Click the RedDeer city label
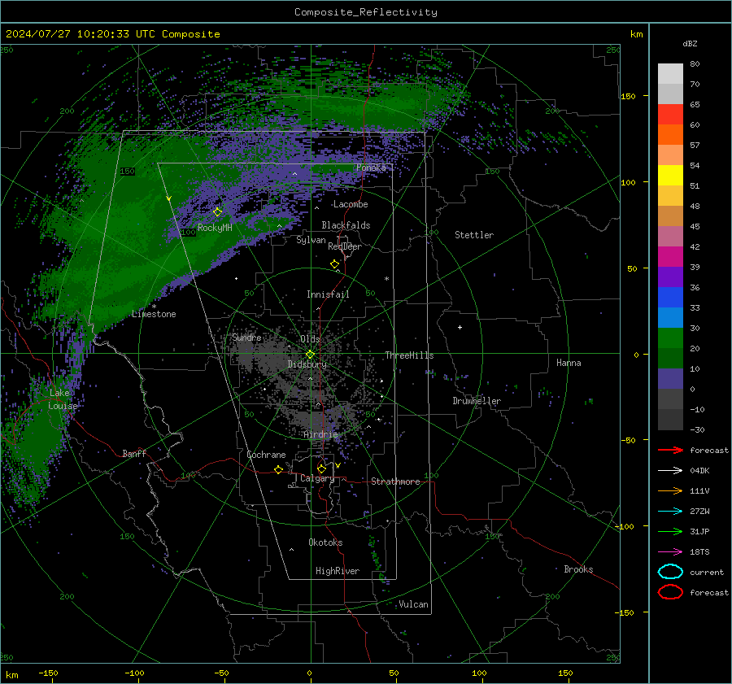 click(x=345, y=246)
